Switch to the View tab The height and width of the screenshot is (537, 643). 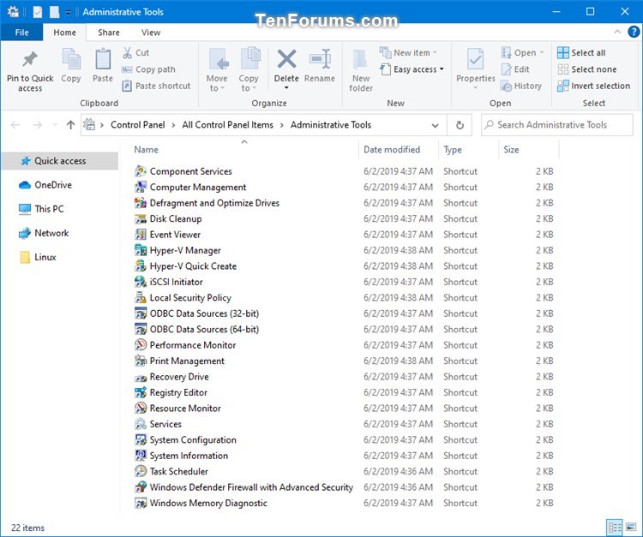coord(151,33)
